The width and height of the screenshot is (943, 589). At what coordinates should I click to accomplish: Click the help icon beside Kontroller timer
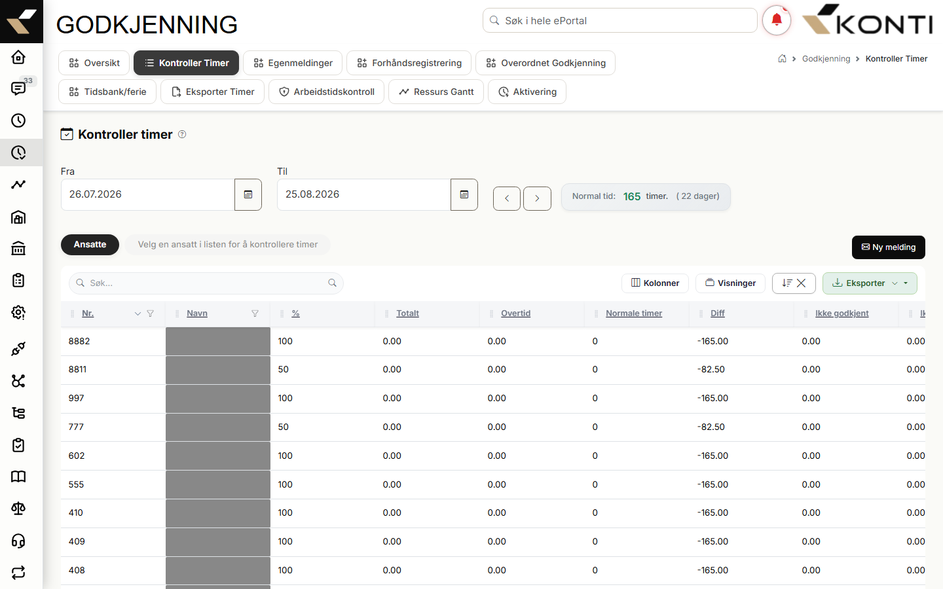click(182, 134)
